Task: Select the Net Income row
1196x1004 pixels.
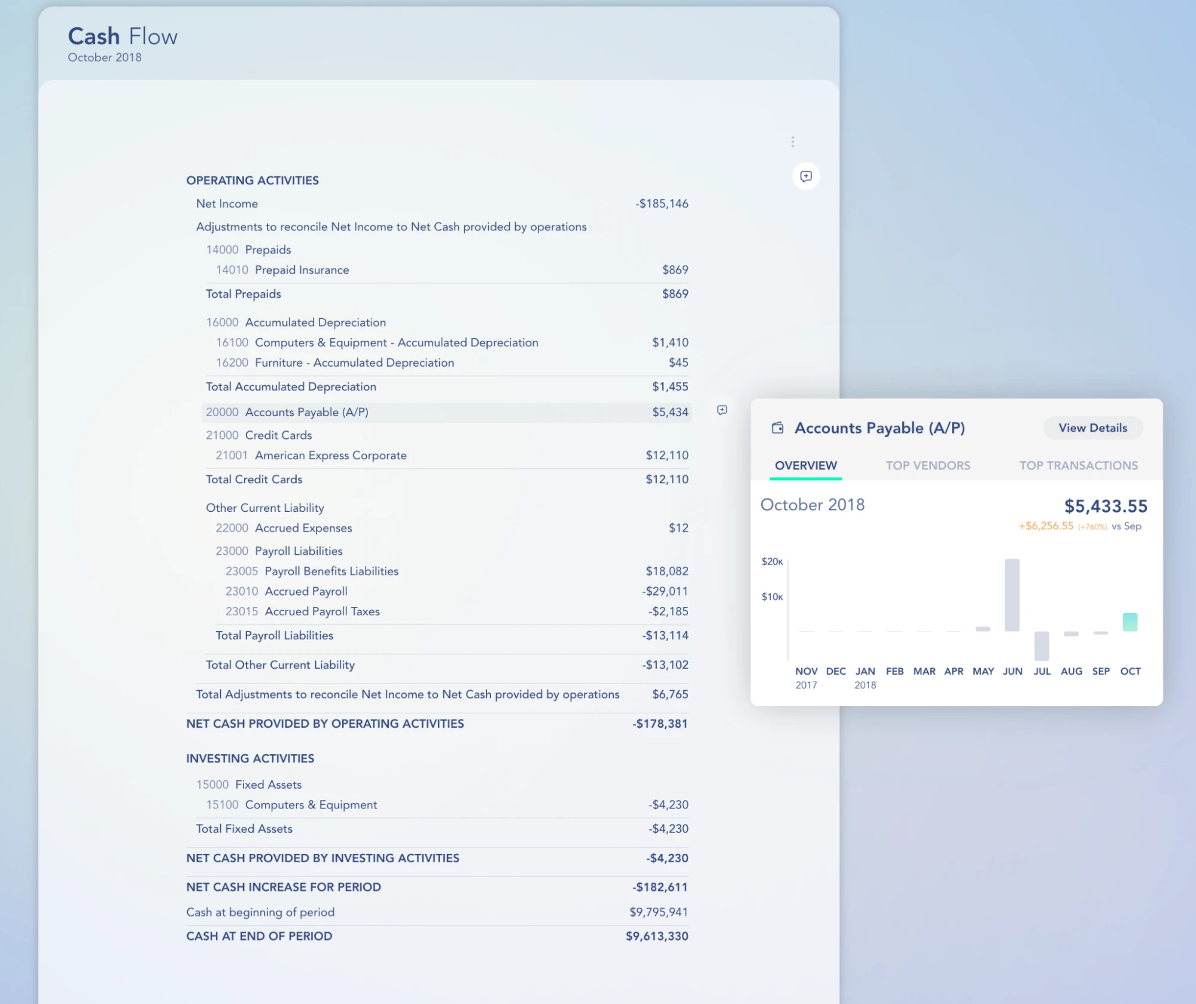Action: (x=227, y=203)
